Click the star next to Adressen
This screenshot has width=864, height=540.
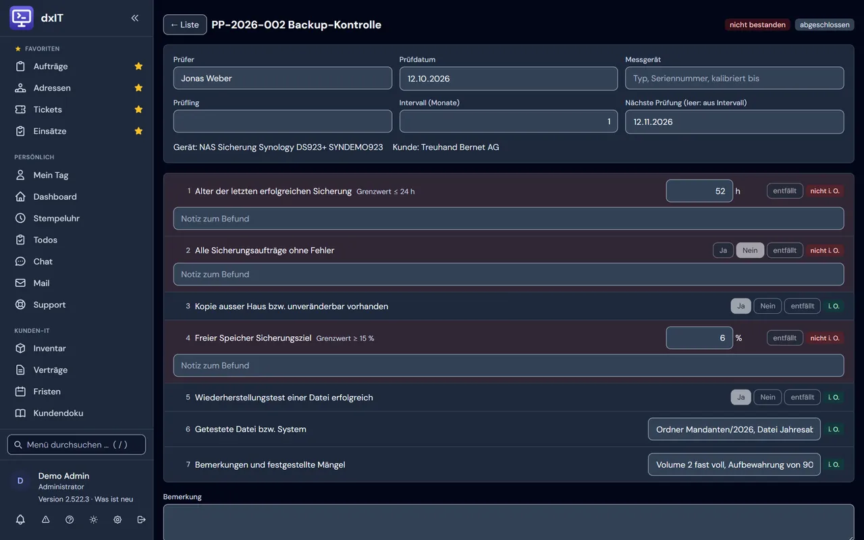(x=138, y=88)
